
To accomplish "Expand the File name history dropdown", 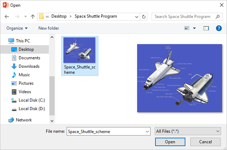I will (x=147, y=131).
